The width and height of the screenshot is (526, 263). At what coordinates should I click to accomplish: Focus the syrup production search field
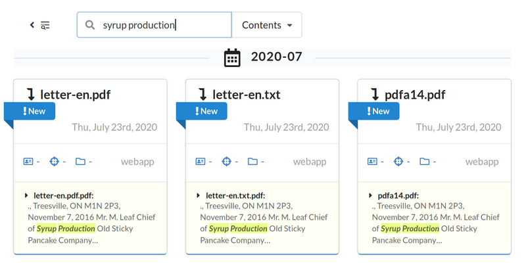click(164, 25)
